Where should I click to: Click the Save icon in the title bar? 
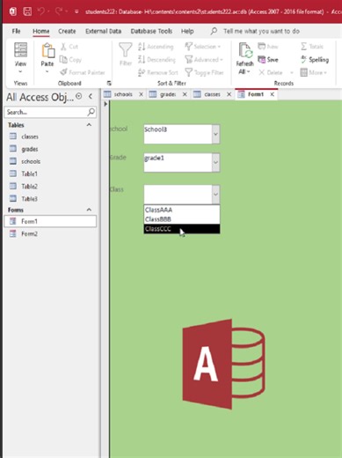coord(27,11)
